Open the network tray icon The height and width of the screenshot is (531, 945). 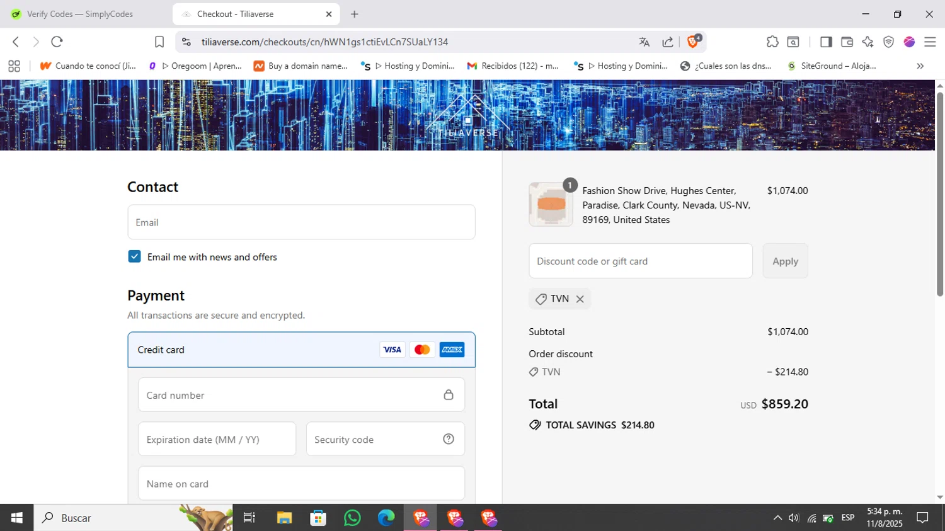811,518
